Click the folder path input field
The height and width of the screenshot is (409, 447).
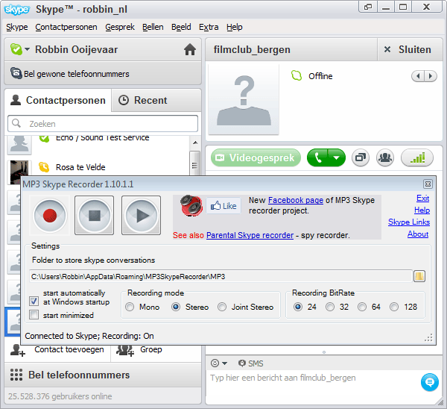pos(221,276)
